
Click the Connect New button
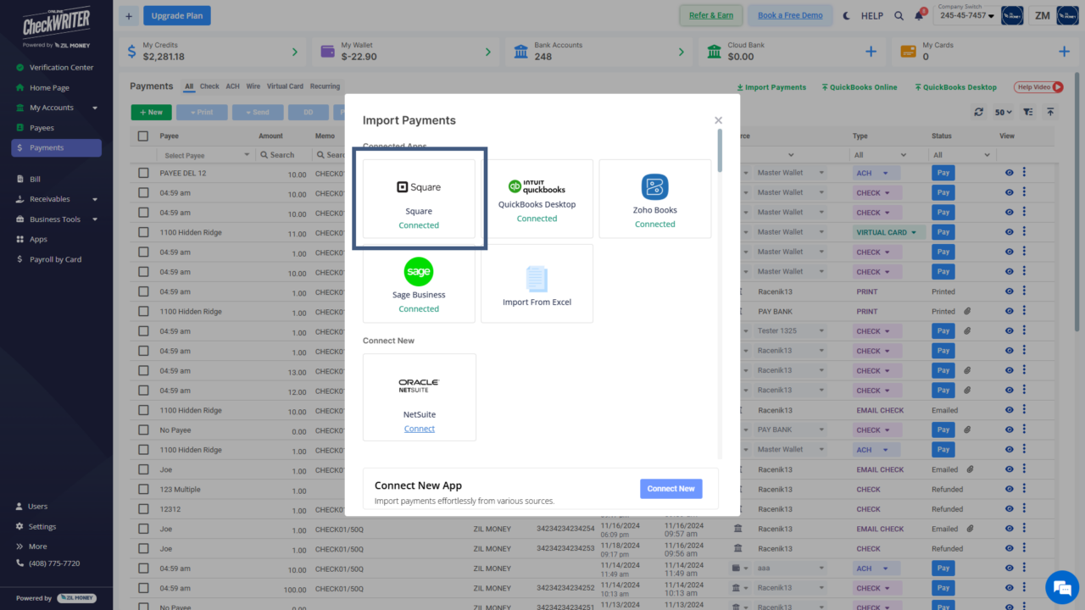pyautogui.click(x=670, y=488)
